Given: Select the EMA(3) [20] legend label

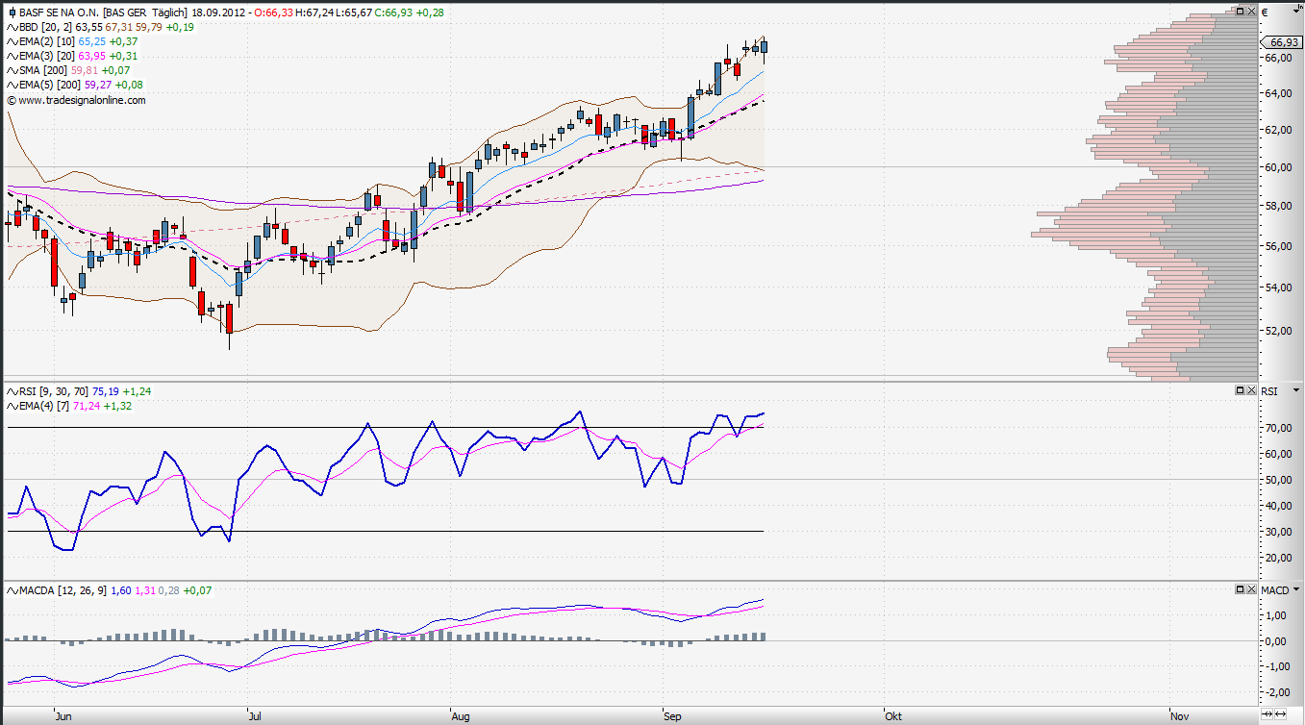Looking at the screenshot, I should point(54,56).
